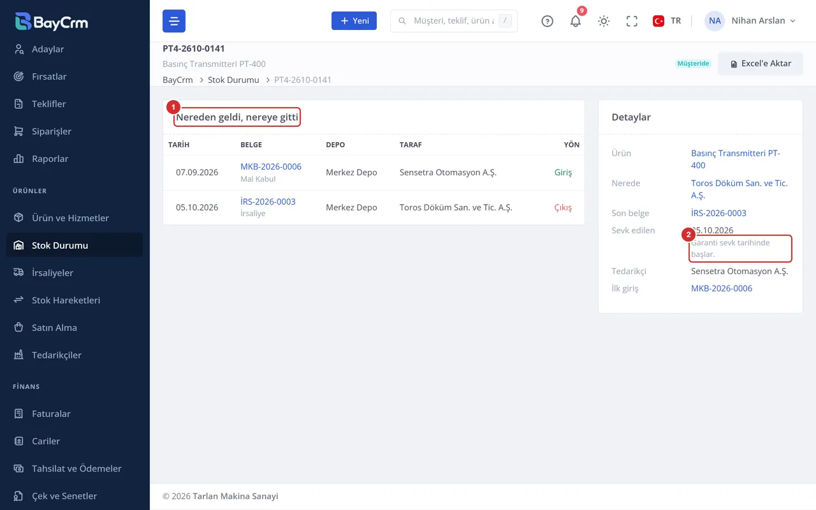Click the İrsaliyeler truck icon

19,273
